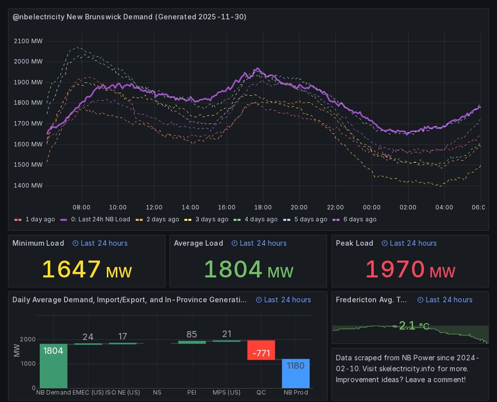The image size is (497, 402).
Task: Select the red QC bar showing -771
Action: [x=261, y=350]
